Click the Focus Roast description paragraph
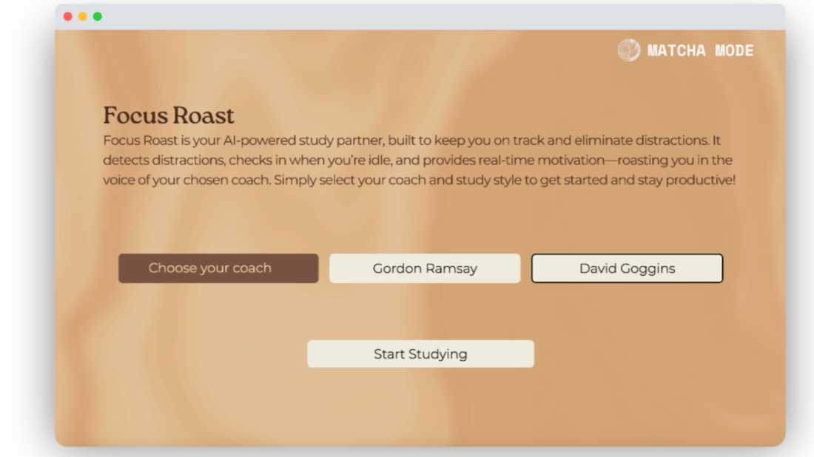814x457 pixels. (x=419, y=160)
